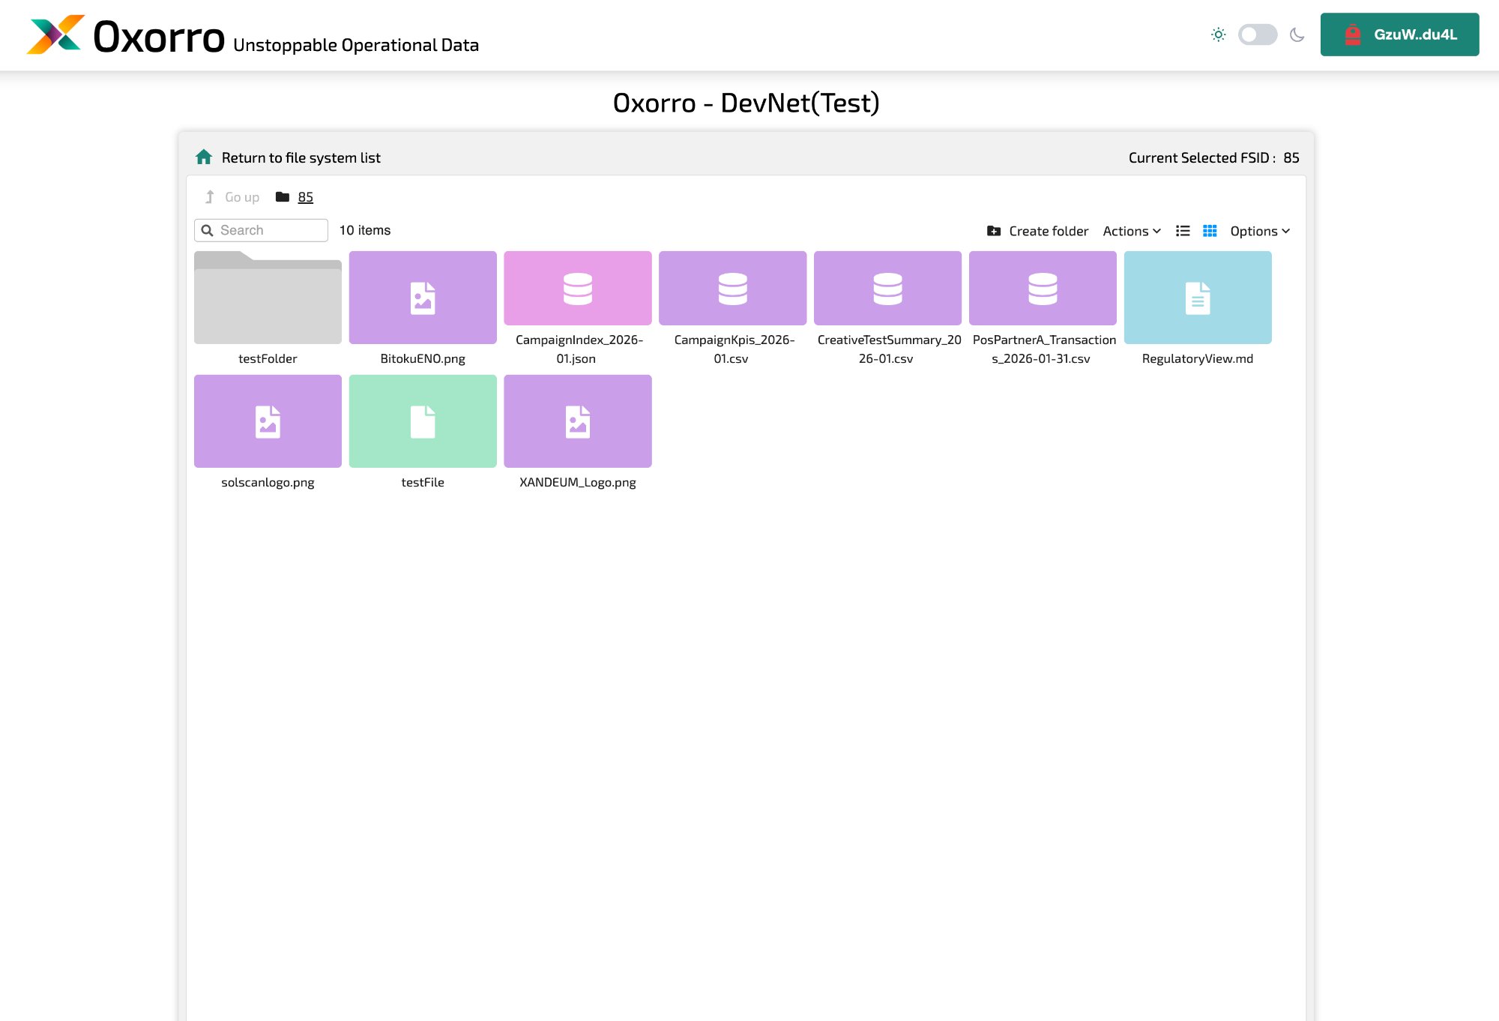
Task: Expand the Options menu
Action: coord(1259,231)
